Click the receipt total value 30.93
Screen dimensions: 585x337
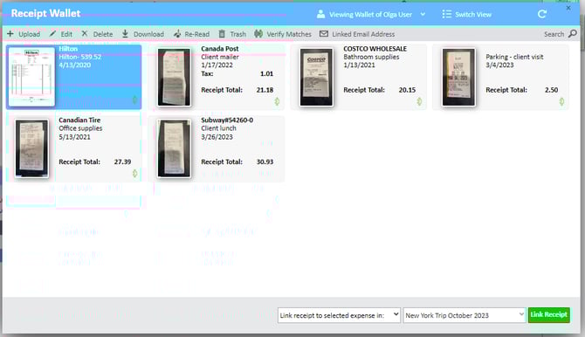coord(265,162)
